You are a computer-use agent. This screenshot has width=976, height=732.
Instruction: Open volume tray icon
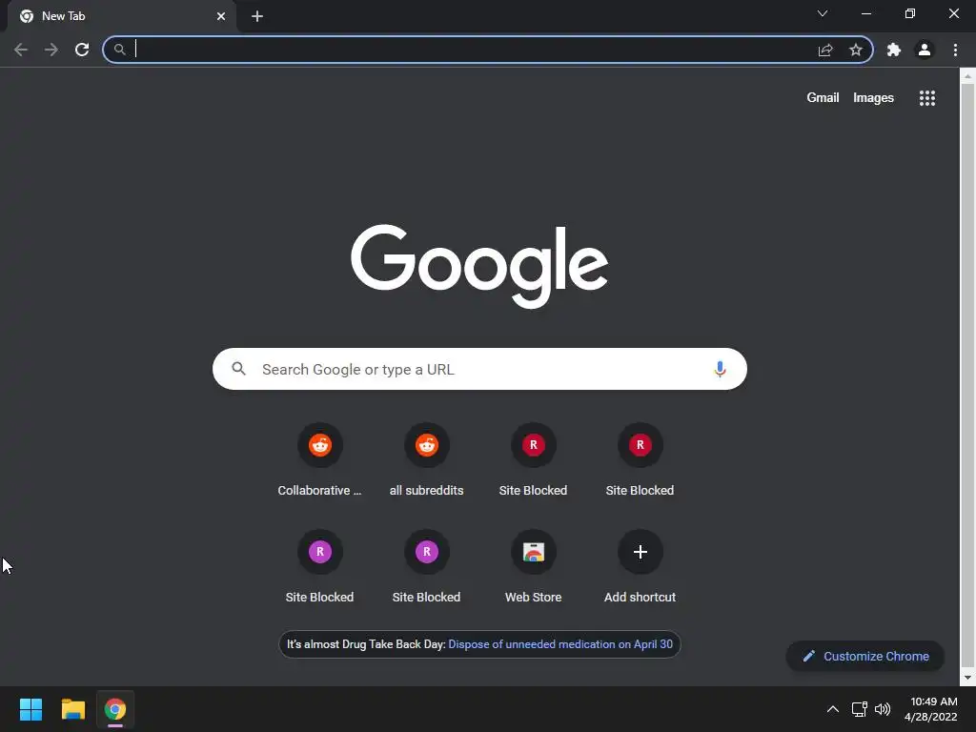pos(883,709)
